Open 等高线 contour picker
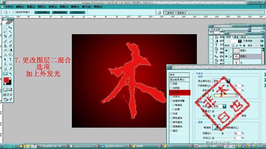This screenshot has height=149, width=266. point(216,128)
